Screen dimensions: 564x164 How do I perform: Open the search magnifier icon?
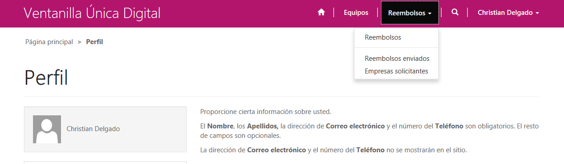click(x=455, y=13)
